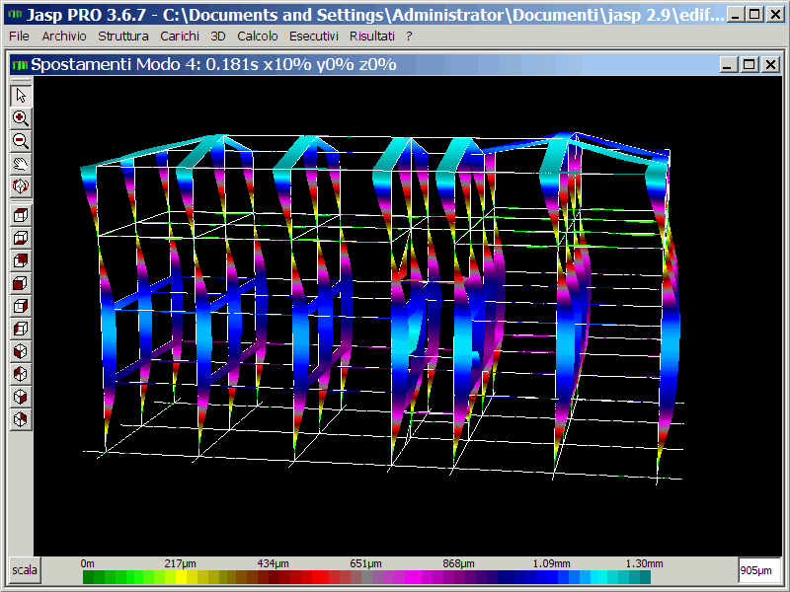Click the Spostamenti Modo 4 window icon
Screen dimensions: 790x592
pos(20,64)
